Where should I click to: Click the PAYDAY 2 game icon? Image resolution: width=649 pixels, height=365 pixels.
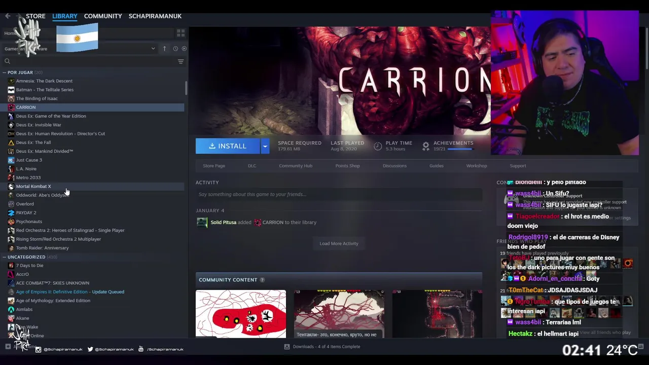11,213
